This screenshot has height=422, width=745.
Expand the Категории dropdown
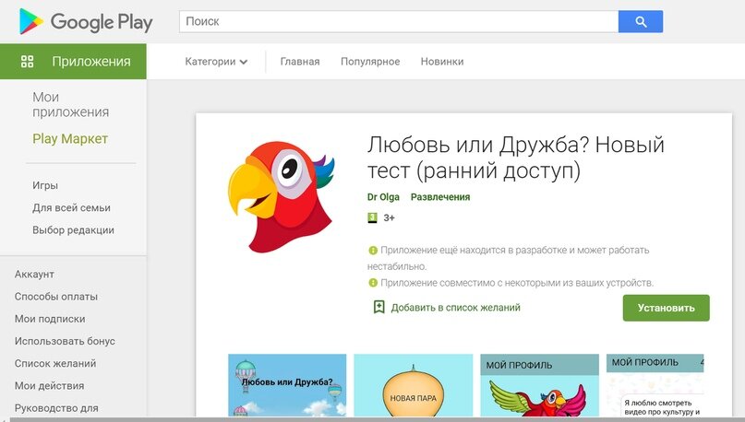216,62
